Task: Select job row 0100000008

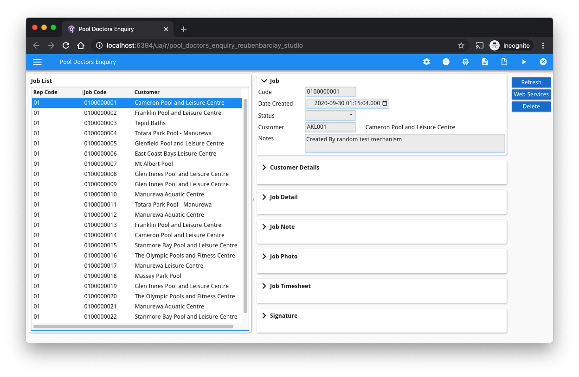Action: click(137, 174)
